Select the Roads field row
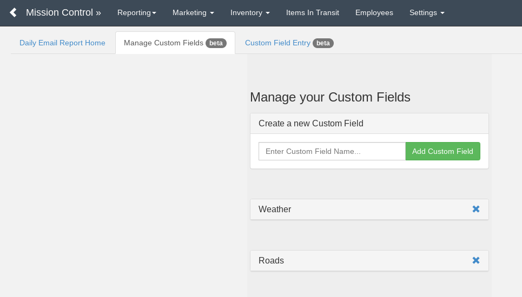 tap(369, 260)
